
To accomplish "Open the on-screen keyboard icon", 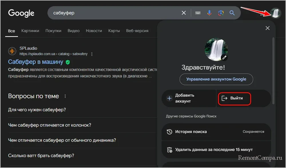I will pos(198,13).
